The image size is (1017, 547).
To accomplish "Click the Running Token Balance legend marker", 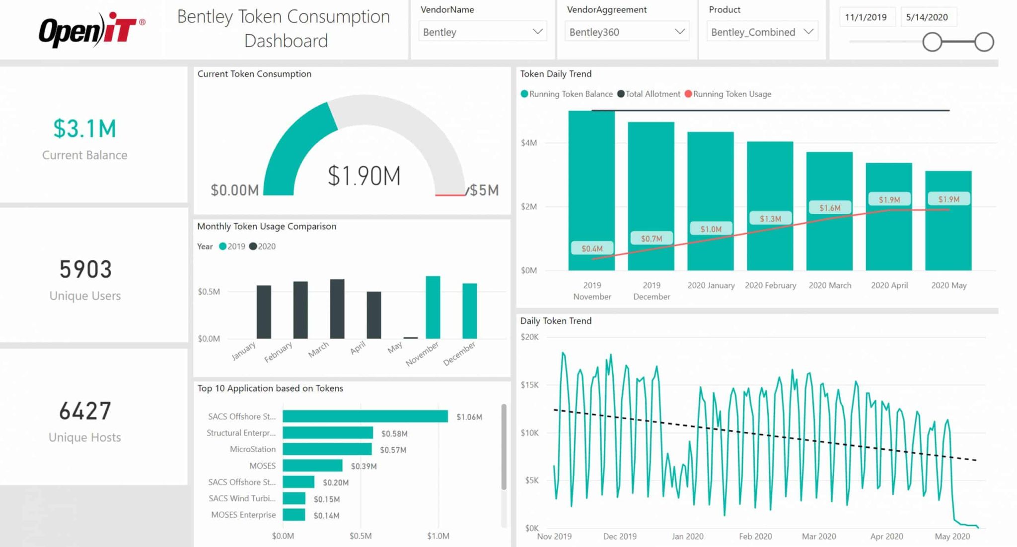I will click(x=524, y=94).
